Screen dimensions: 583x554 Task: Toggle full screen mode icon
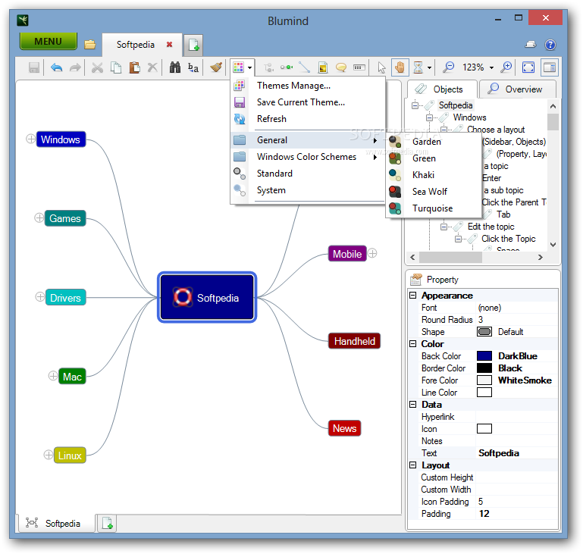click(528, 67)
